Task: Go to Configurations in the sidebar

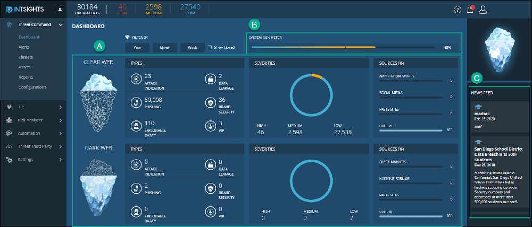Action: (x=32, y=87)
